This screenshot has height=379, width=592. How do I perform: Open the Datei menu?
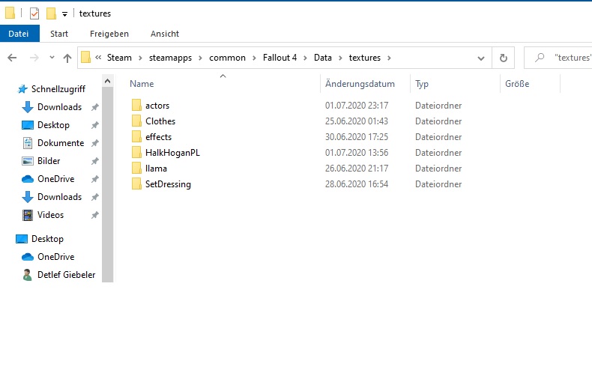coord(18,34)
